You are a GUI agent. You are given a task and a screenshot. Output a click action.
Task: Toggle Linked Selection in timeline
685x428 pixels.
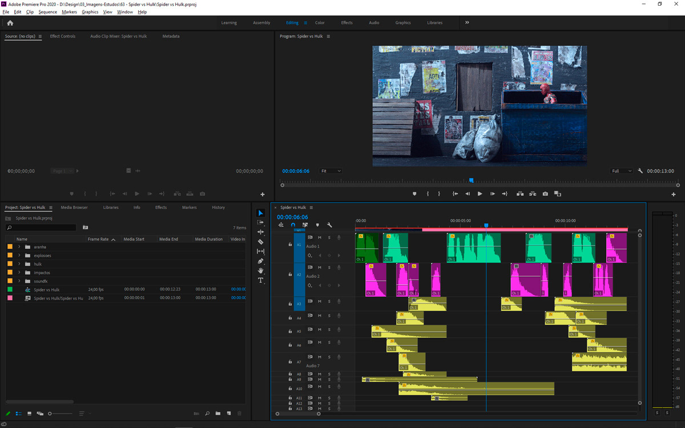click(x=305, y=225)
